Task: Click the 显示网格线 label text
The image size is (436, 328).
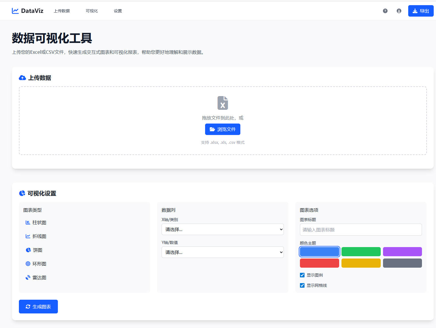Action: click(317, 285)
